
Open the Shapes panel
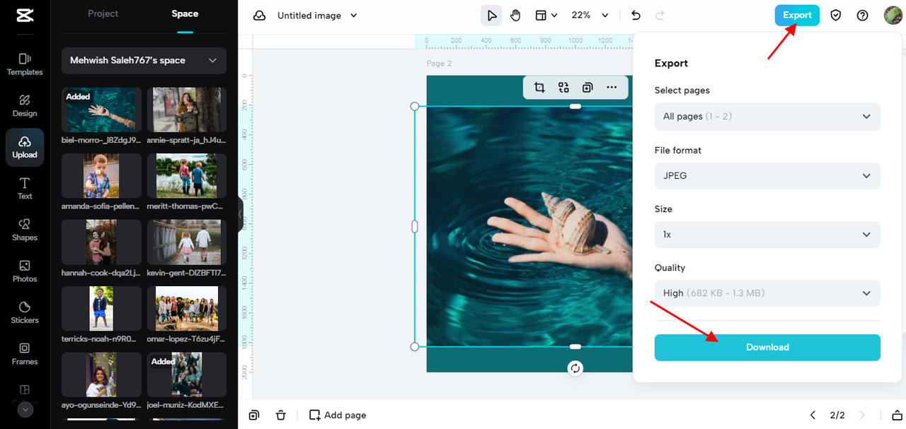(25, 230)
